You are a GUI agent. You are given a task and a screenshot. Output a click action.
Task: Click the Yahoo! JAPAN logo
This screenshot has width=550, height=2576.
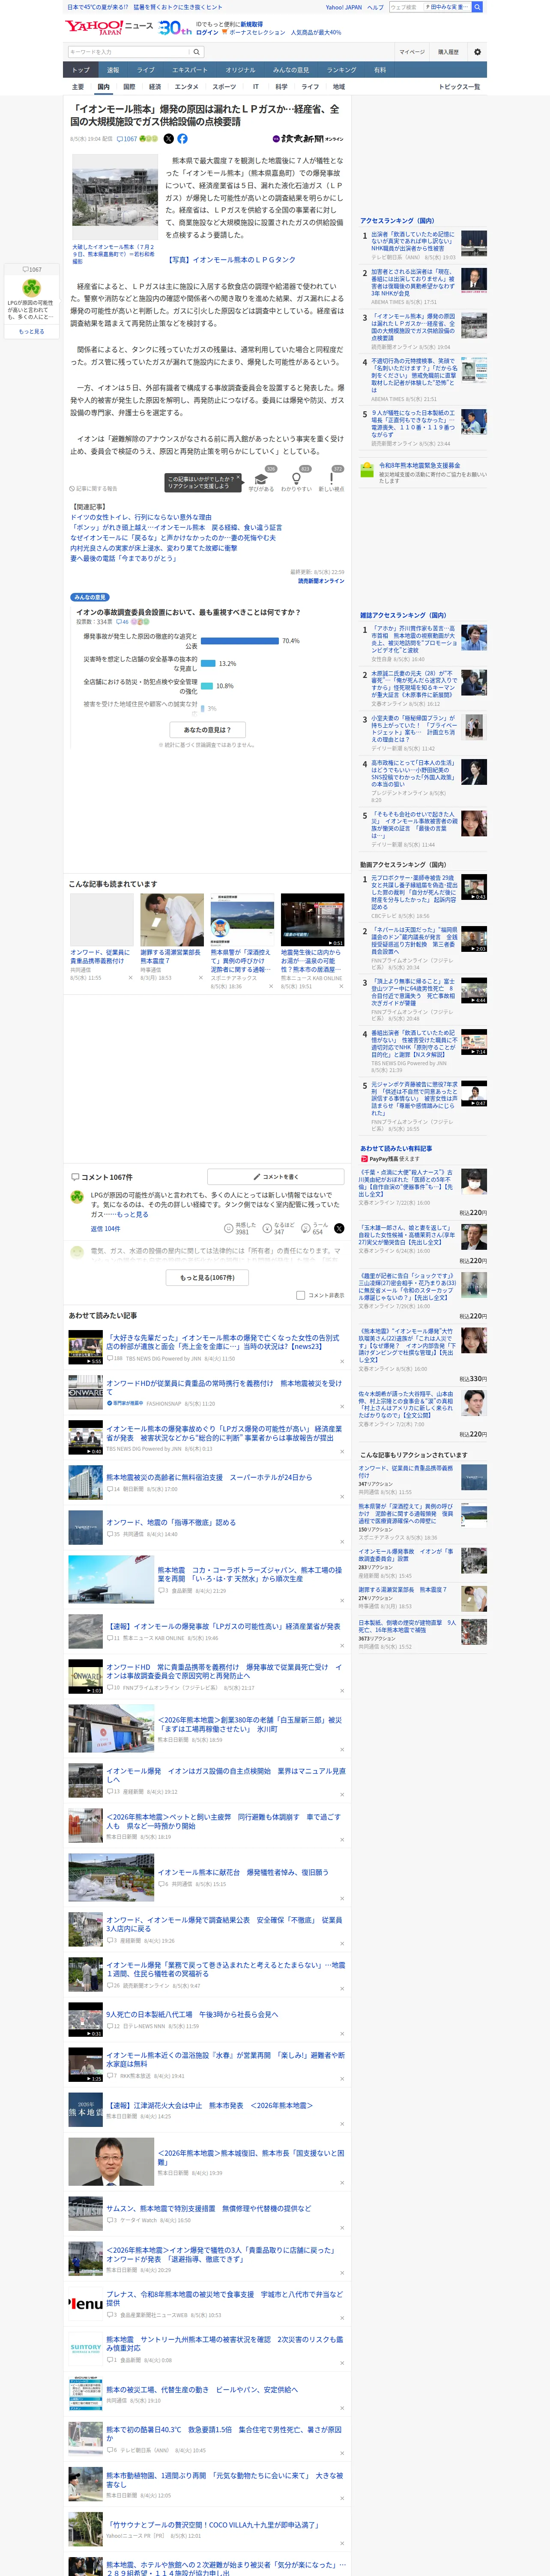95,27
